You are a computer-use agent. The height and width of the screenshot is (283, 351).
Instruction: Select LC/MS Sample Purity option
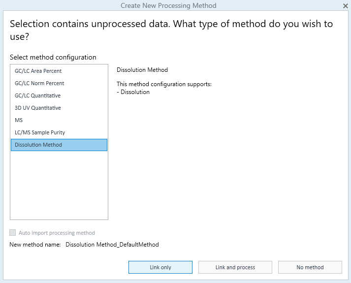coord(40,132)
